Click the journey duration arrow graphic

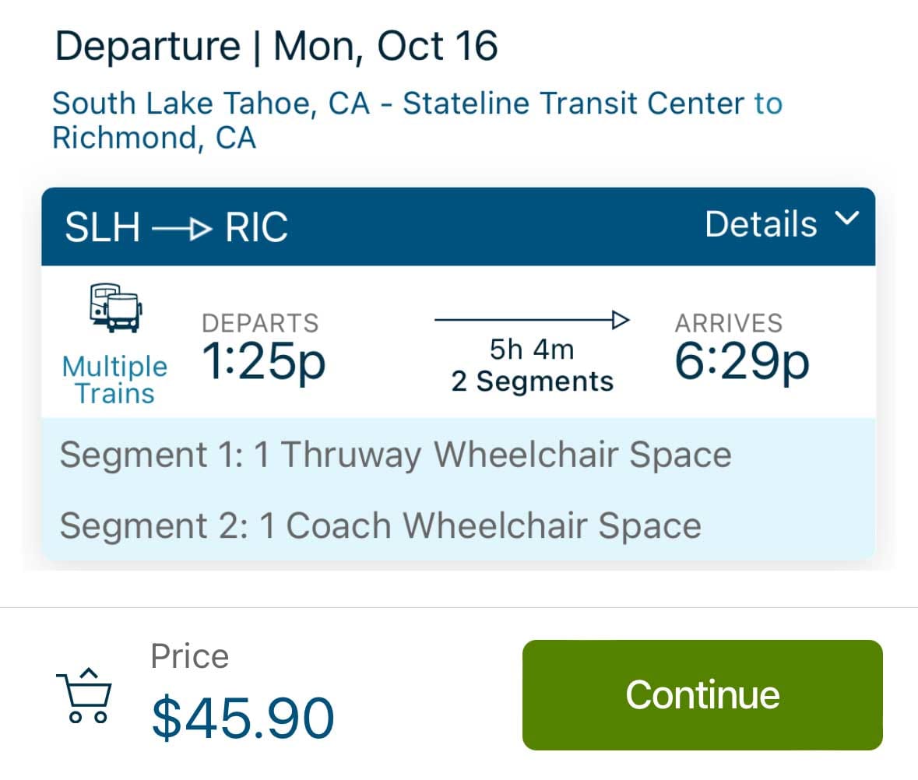(532, 318)
